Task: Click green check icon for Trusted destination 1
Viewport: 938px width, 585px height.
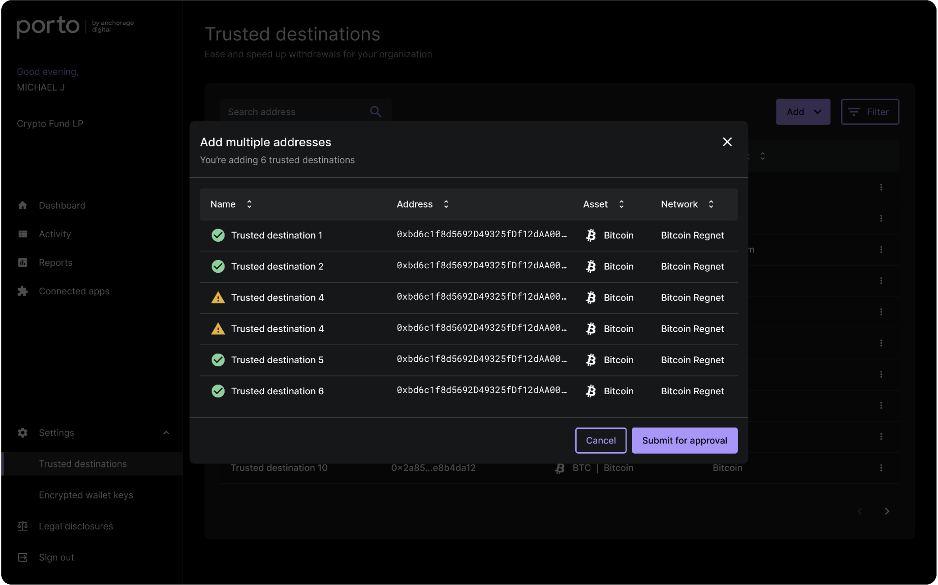Action: click(218, 235)
